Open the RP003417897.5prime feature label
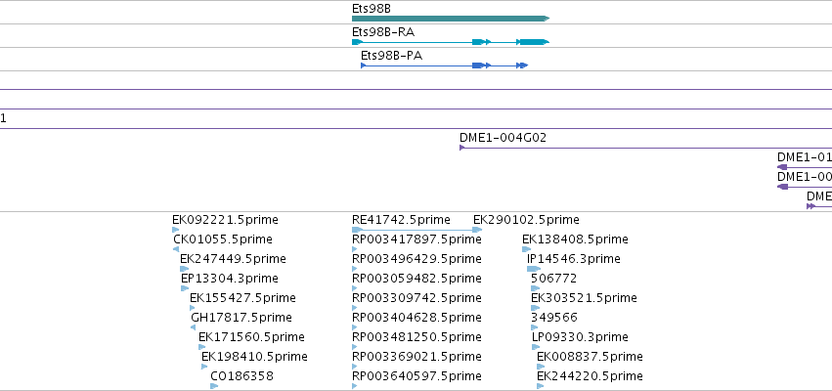This screenshot has height=391, width=832. pos(416,239)
